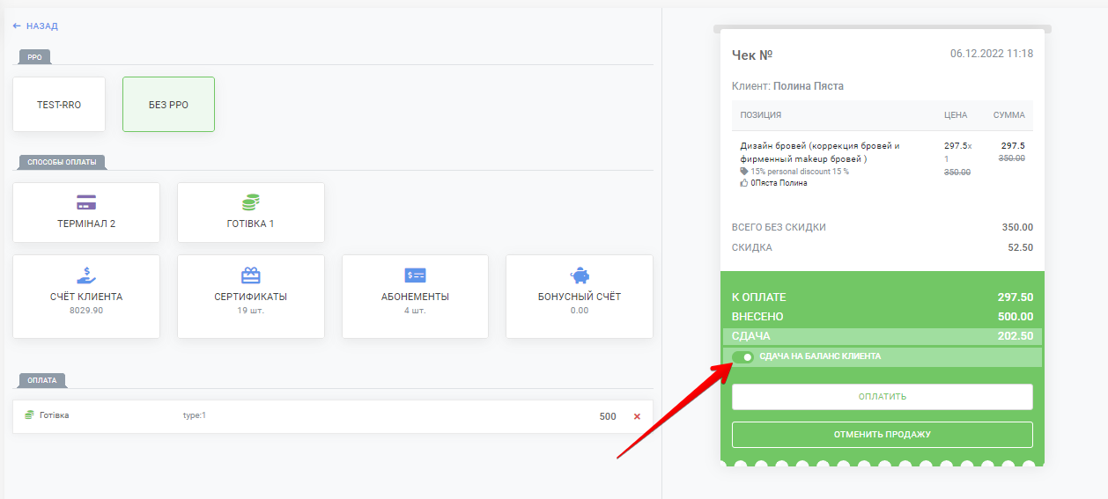
Task: Click the thumbs-up icon next to Пяста Полина
Action: [744, 183]
